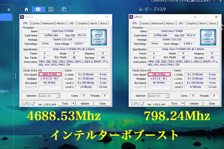
Task: Open Tools dropdown arrow in left CPU-Z
Action: pyautogui.click(x=73, y=103)
